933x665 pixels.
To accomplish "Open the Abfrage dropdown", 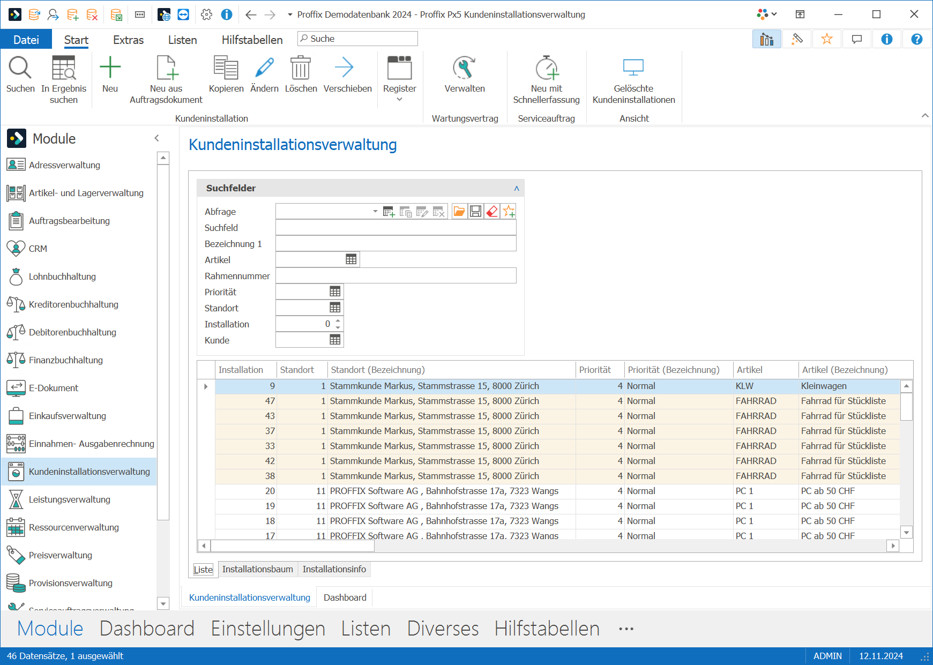I will pos(375,212).
